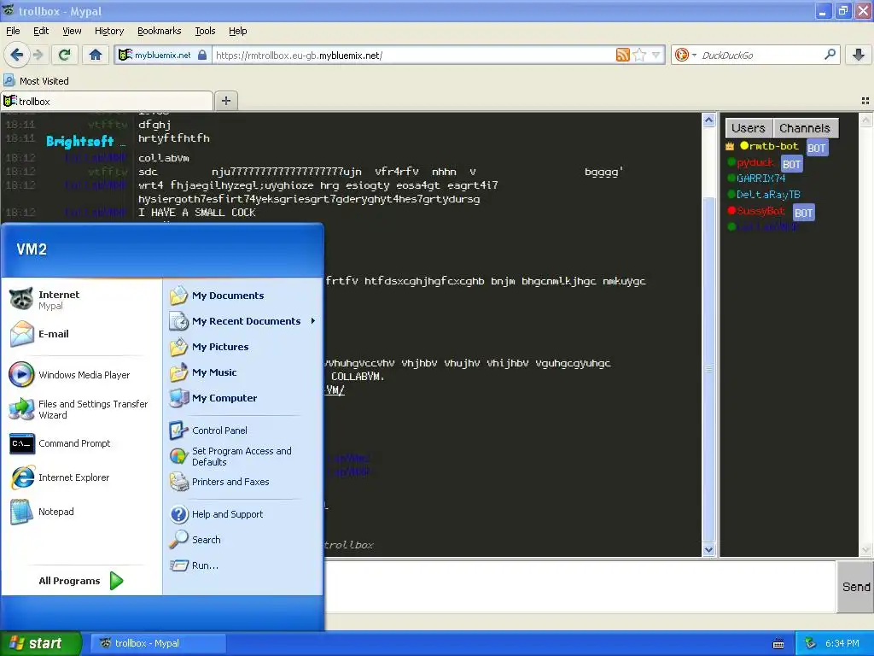Open the address bar history dropdown arrow
The height and width of the screenshot is (656, 874).
656,55
